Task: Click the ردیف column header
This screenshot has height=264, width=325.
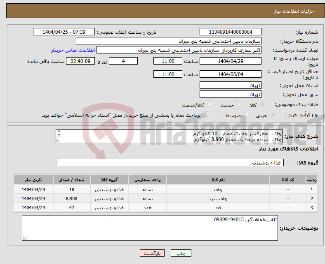Action: (312, 180)
